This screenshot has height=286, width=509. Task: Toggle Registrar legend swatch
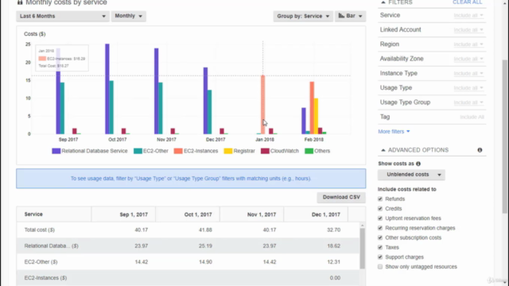[x=228, y=151]
